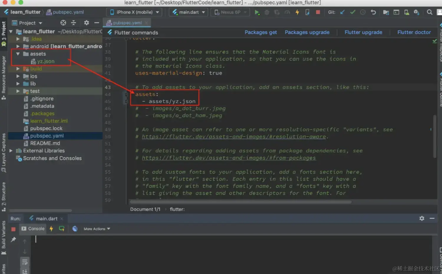The height and width of the screenshot is (274, 442).
Task: Collapse the learn_flutter root node
Action: point(11,31)
